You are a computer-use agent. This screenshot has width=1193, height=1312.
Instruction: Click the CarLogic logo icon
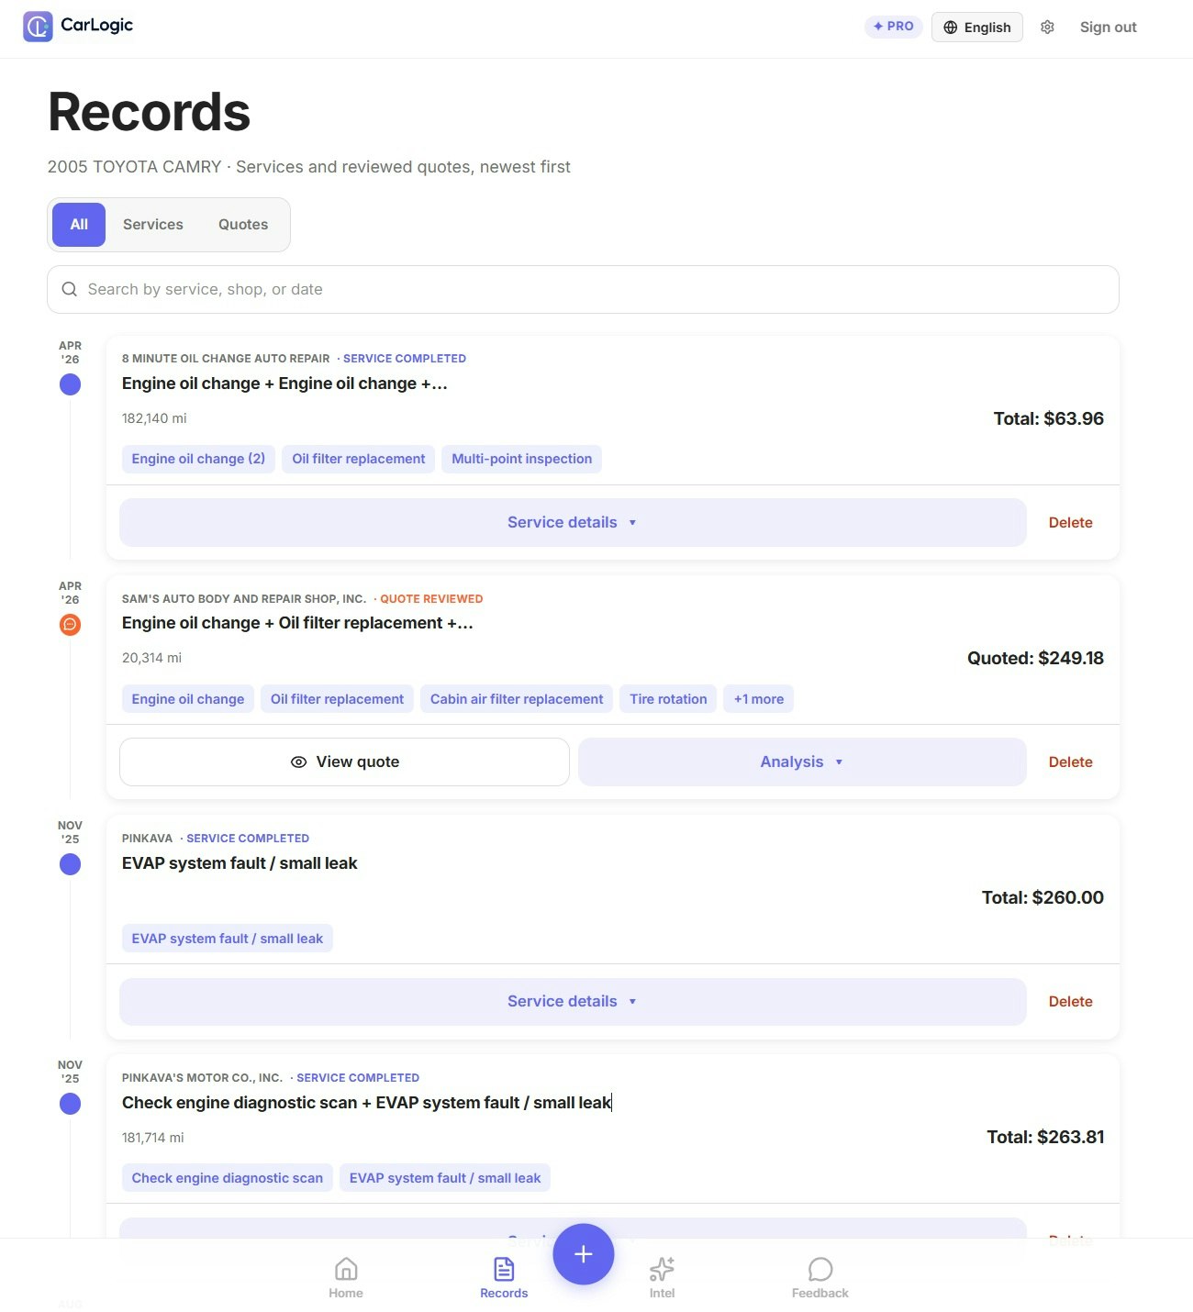[x=38, y=27]
